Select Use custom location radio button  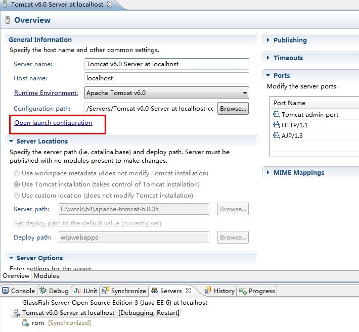pos(17,196)
